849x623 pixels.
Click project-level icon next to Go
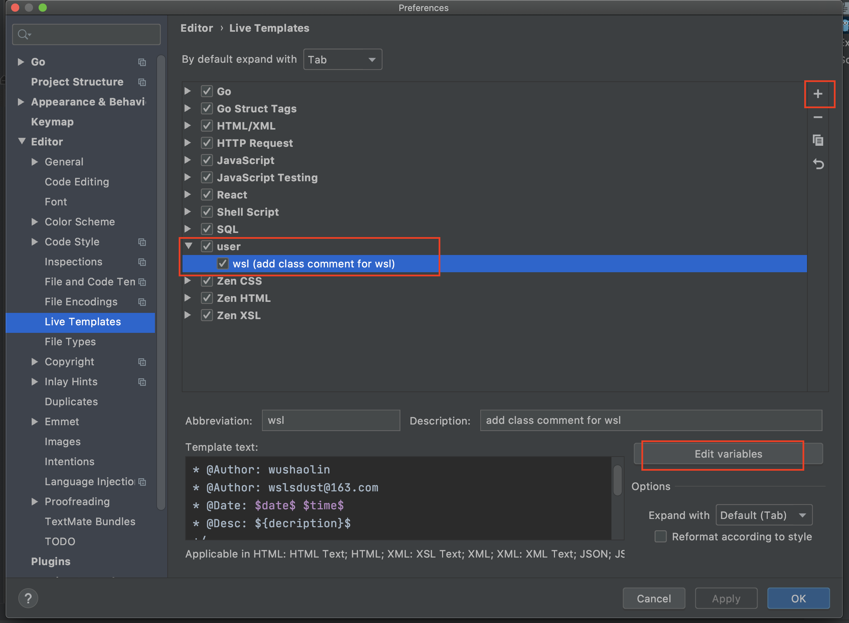142,62
